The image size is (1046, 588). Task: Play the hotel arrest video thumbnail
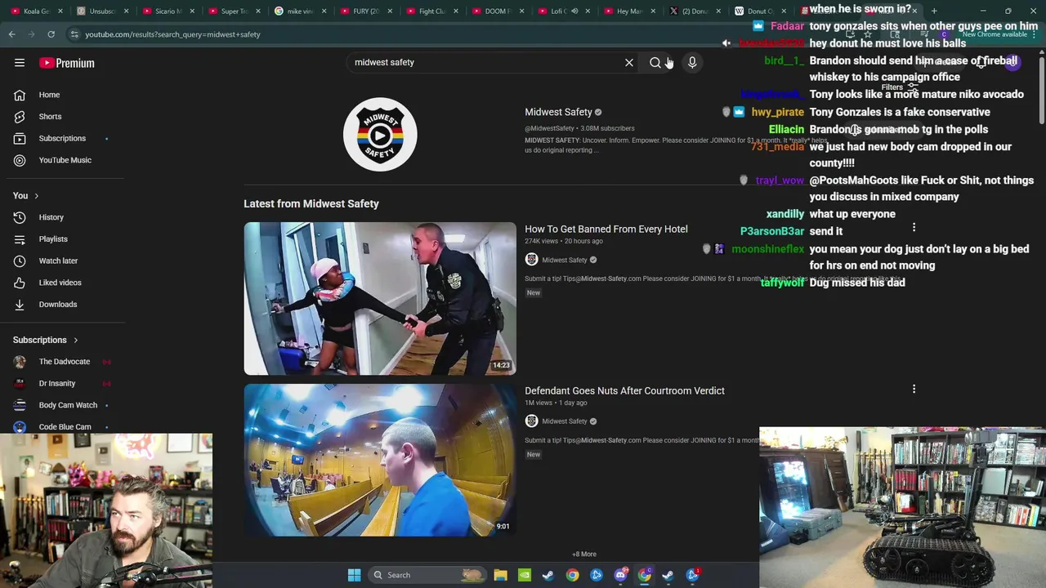pos(380,299)
